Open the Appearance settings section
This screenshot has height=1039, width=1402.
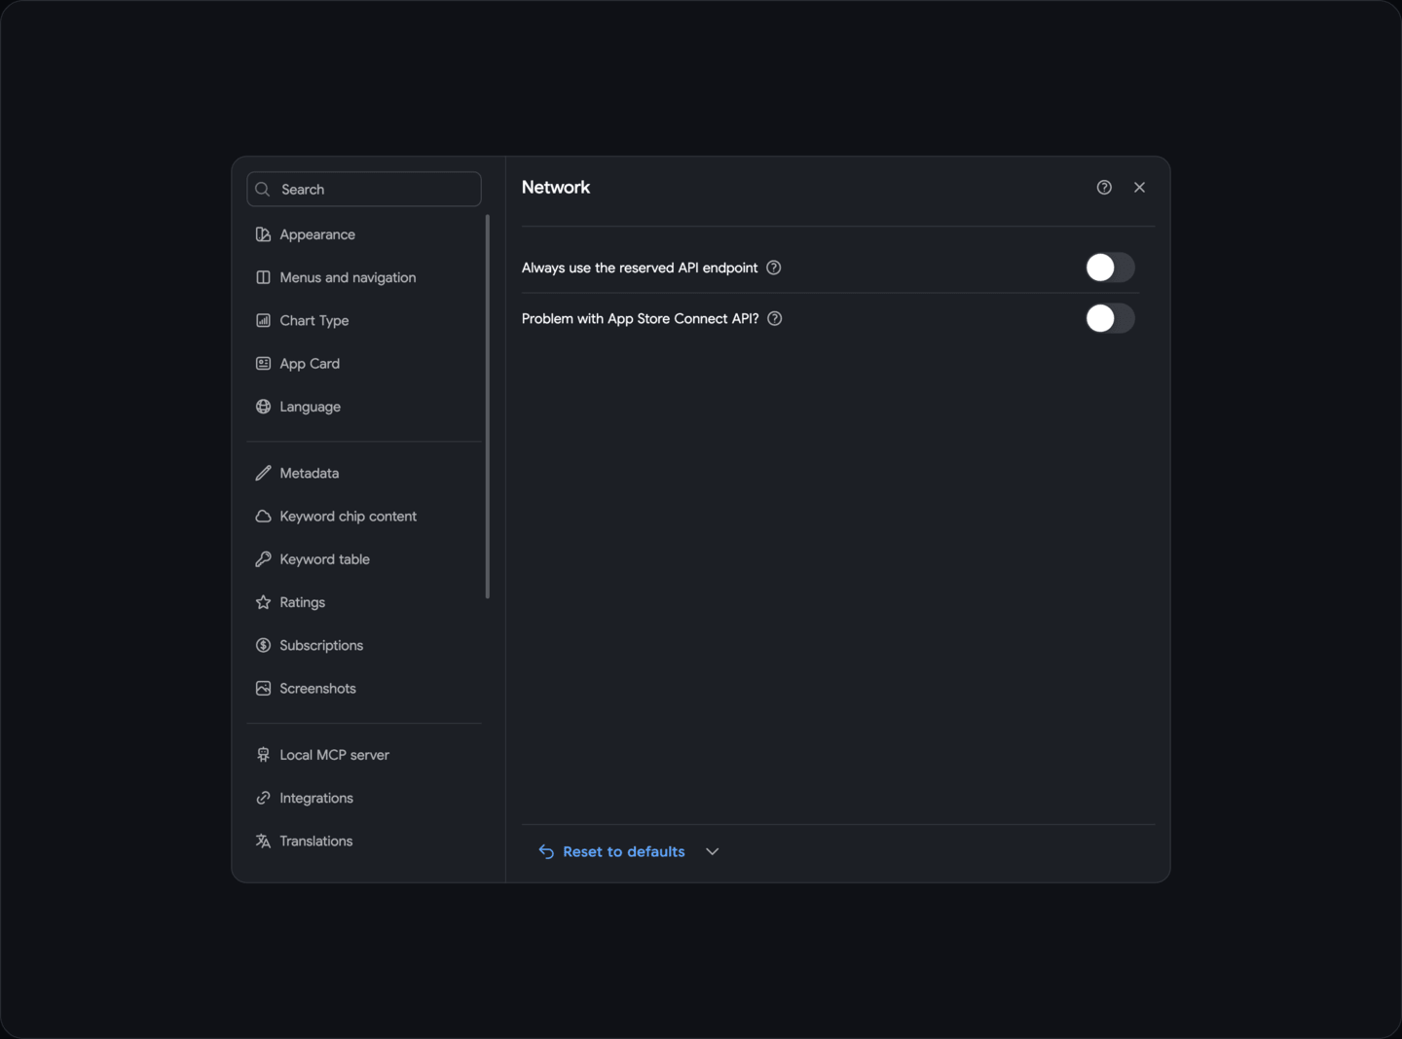coord(364,234)
